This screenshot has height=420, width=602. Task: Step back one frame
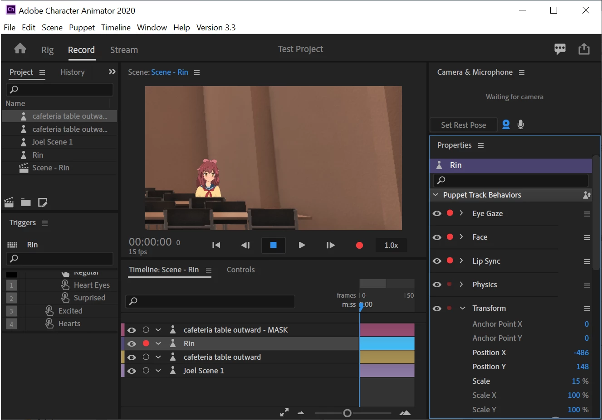click(245, 245)
